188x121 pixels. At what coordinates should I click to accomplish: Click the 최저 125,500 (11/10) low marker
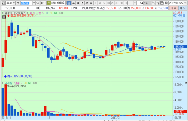click(18, 76)
